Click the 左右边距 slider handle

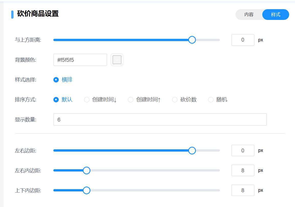click(192, 151)
